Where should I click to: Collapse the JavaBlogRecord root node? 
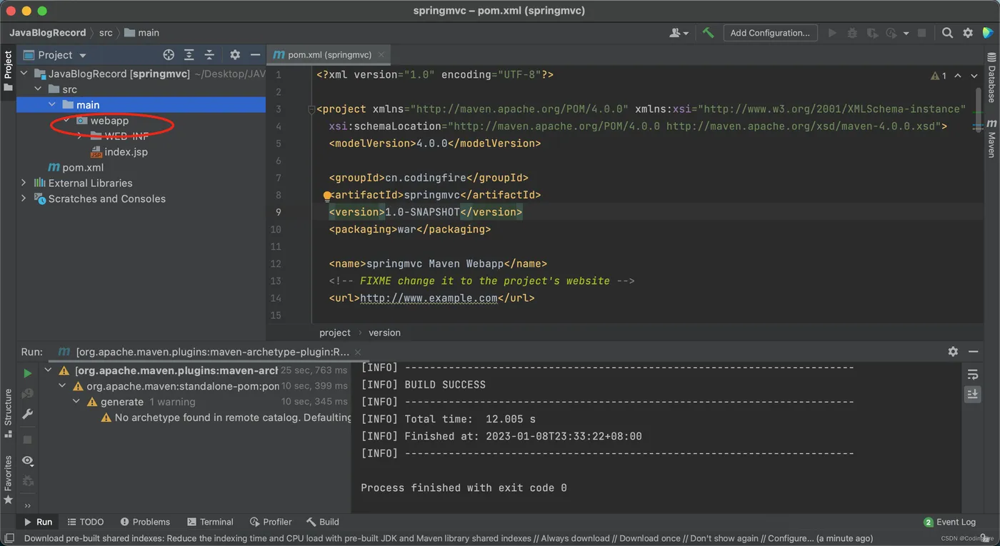click(24, 74)
